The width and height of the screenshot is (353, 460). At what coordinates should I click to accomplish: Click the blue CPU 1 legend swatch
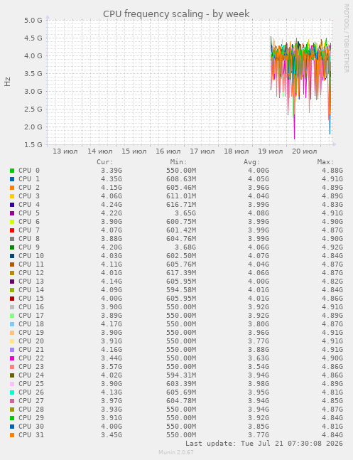(12, 179)
